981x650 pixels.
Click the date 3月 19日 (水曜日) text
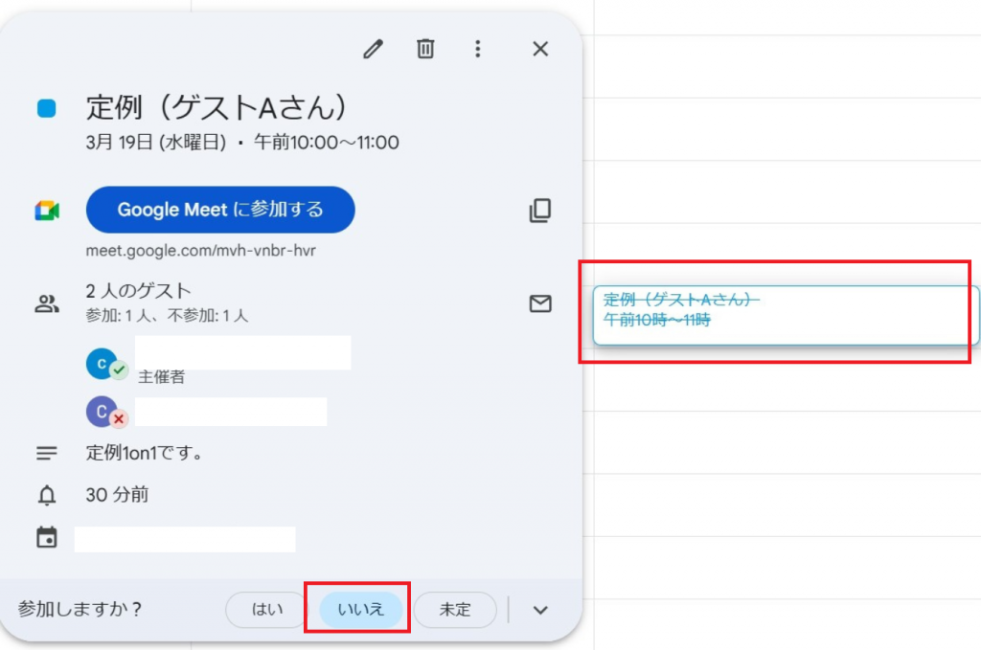click(x=156, y=143)
